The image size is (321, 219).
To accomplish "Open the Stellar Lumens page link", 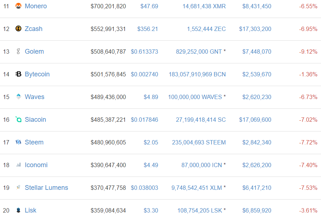I will [46, 188].
